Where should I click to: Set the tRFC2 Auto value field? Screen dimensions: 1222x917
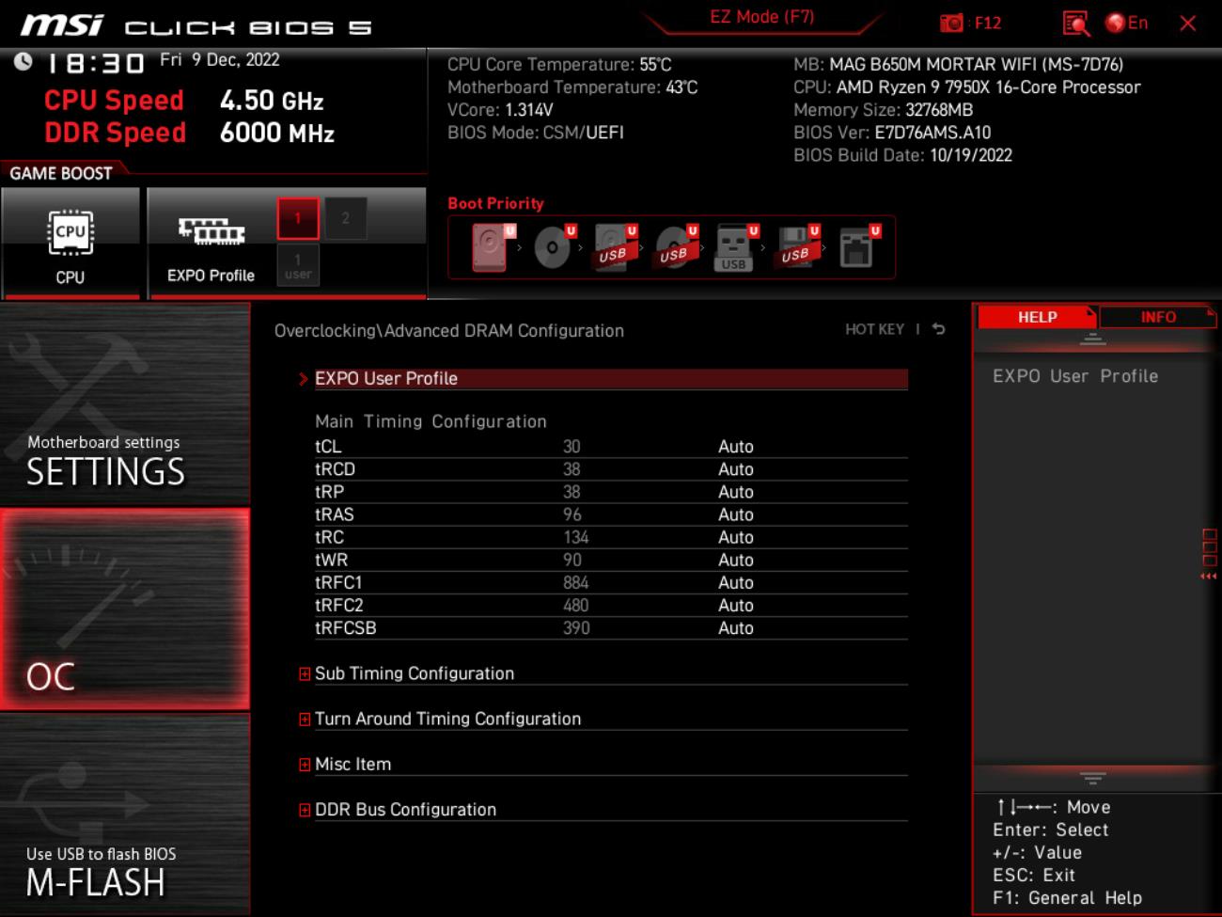point(736,605)
